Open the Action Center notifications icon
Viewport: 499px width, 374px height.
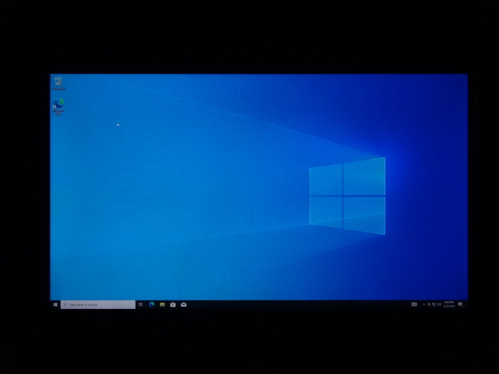461,305
